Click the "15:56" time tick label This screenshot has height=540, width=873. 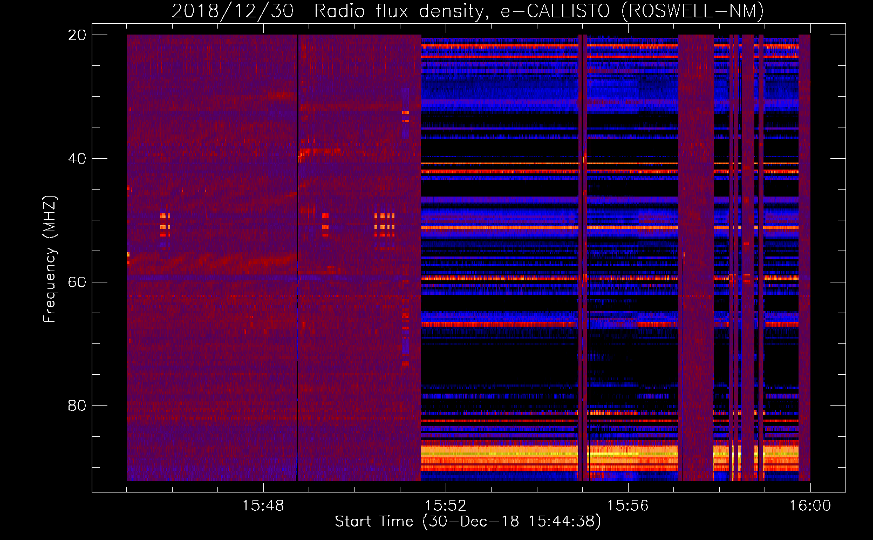click(x=628, y=506)
